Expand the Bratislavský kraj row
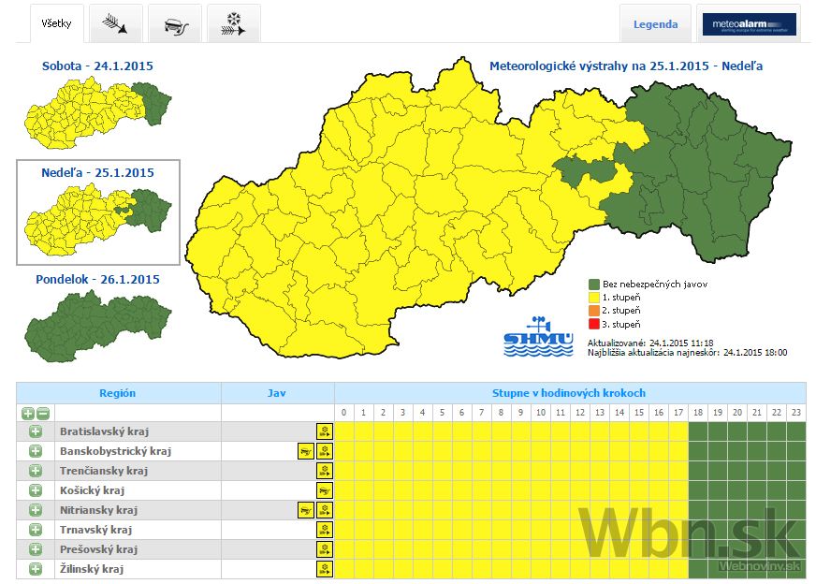 [36, 431]
